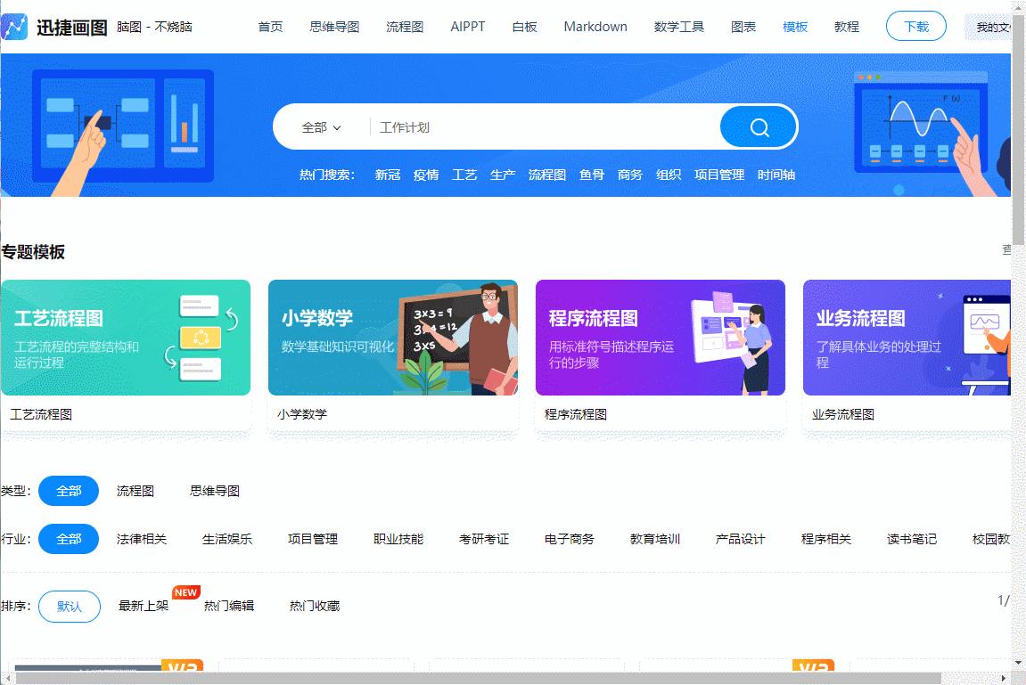Switch to the 模板 navigation tab
1026x685 pixels.
click(795, 27)
